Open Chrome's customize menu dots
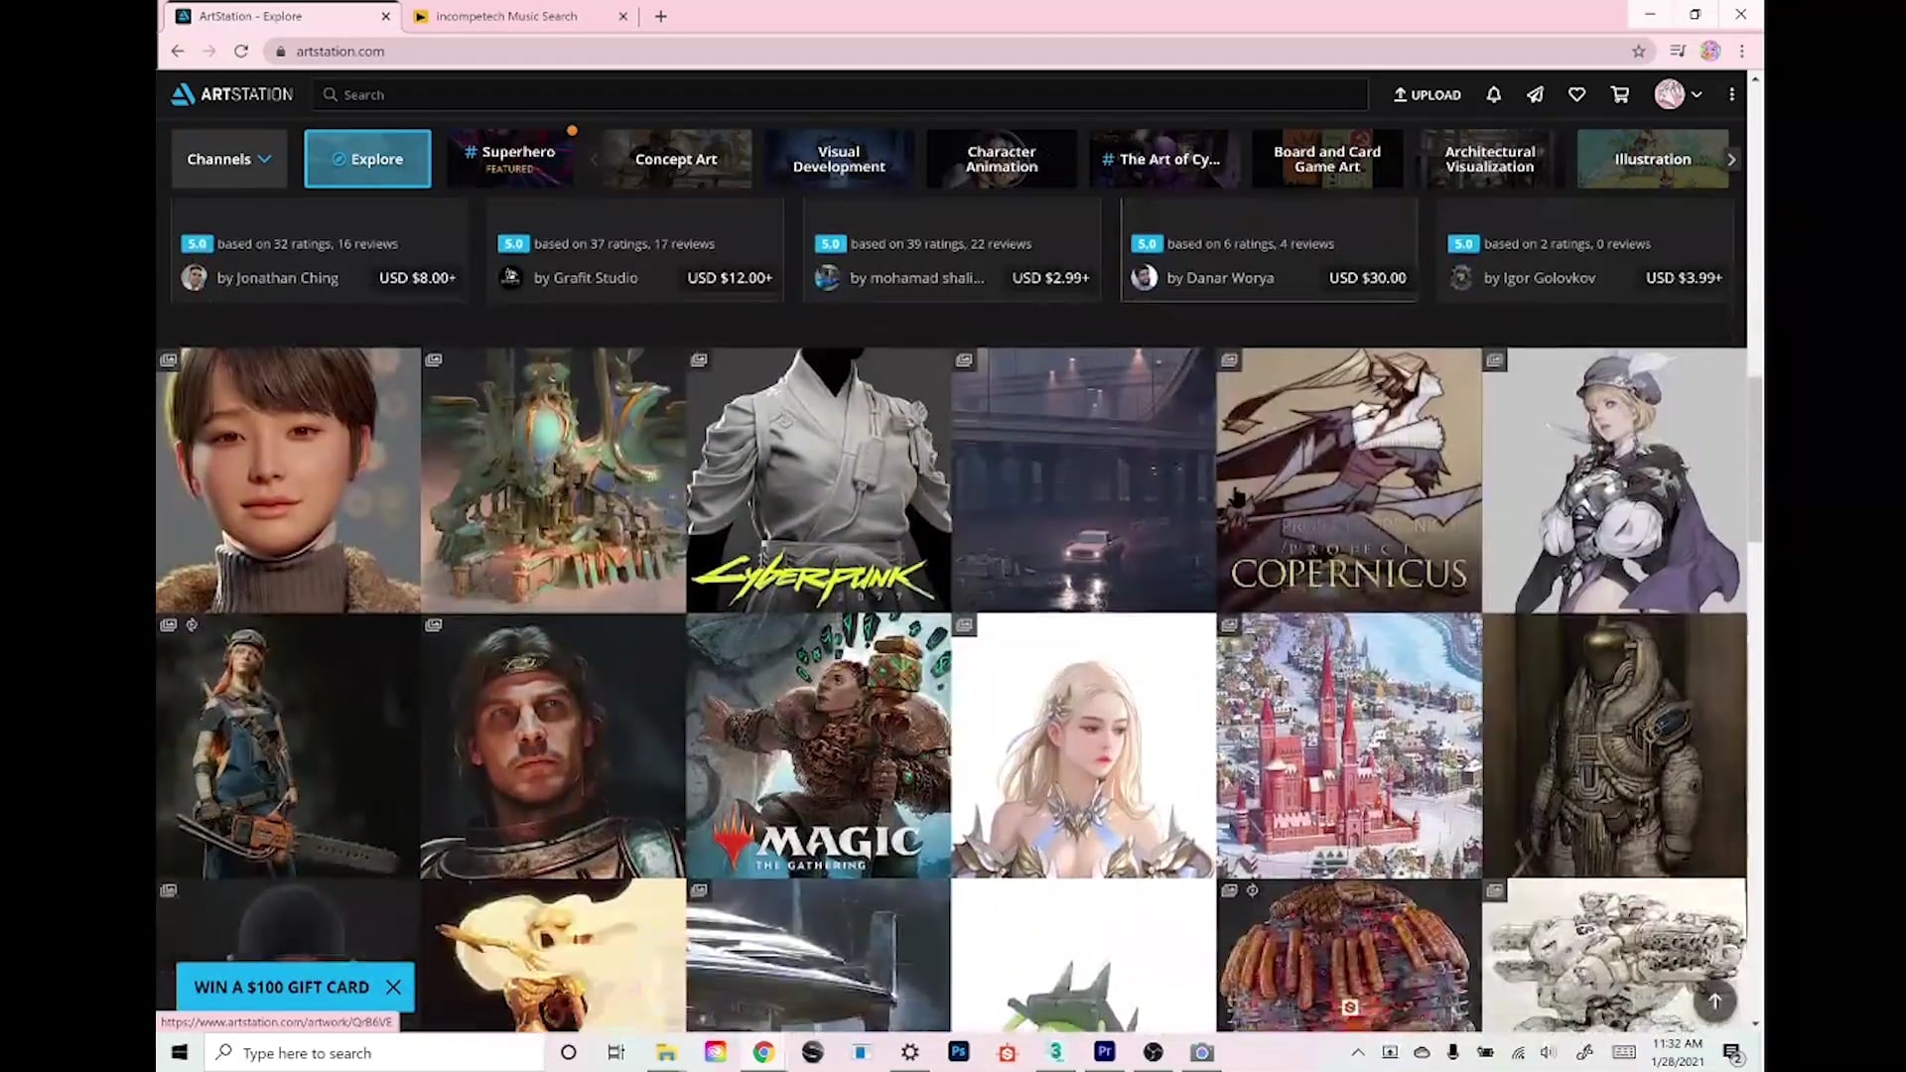The image size is (1906, 1072). pyautogui.click(x=1741, y=52)
